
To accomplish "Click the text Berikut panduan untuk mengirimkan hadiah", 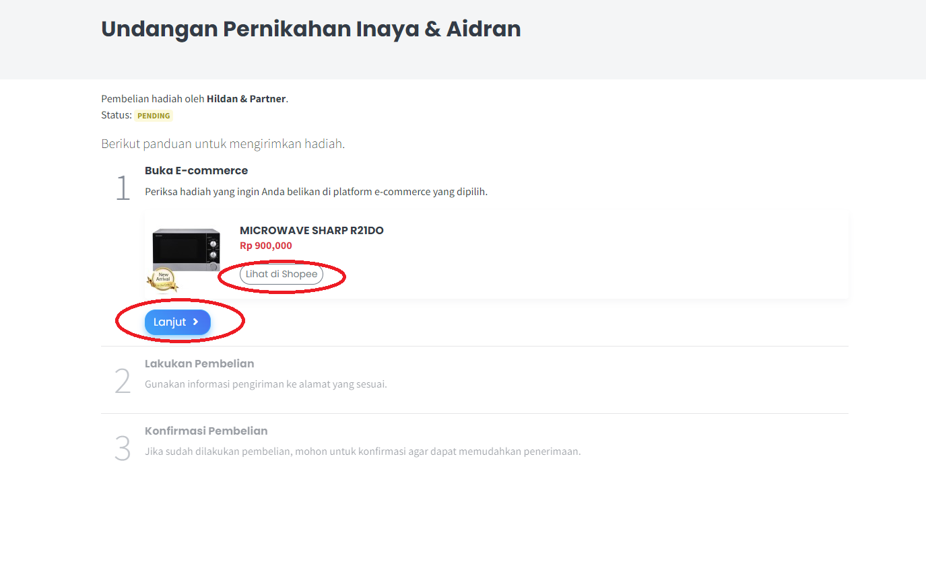I will (x=223, y=144).
